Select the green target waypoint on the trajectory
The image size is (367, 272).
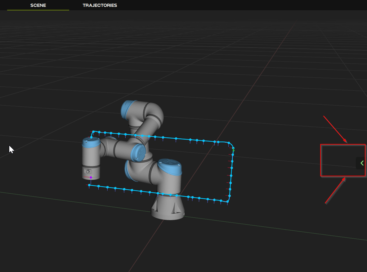coord(233,149)
